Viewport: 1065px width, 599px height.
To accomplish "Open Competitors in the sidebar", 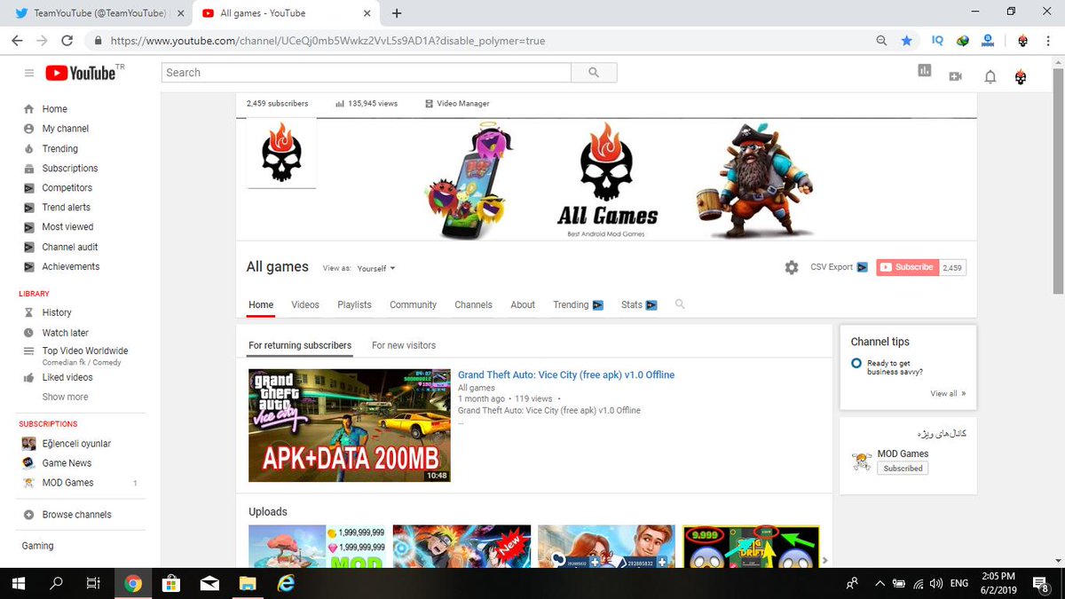I will point(67,188).
